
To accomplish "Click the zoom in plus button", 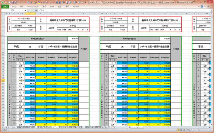I will (209, 130).
